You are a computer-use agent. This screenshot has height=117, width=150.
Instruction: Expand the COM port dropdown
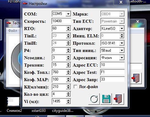(68, 14)
